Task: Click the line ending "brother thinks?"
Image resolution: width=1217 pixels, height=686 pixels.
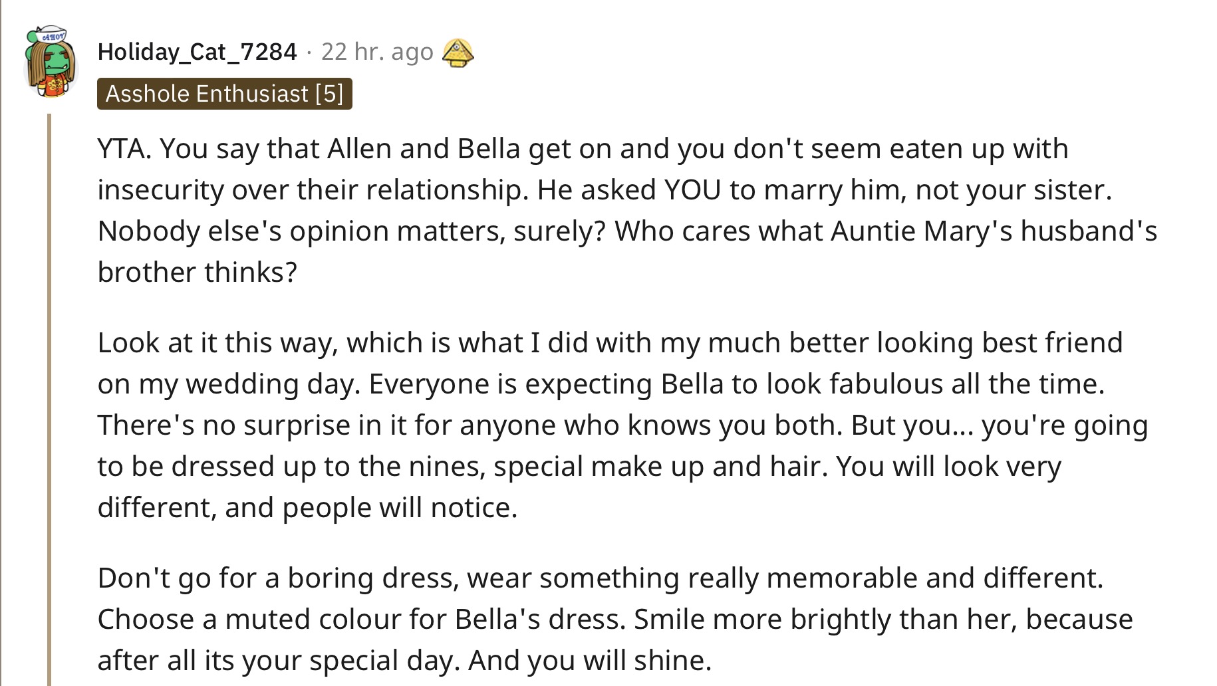Action: click(x=198, y=273)
